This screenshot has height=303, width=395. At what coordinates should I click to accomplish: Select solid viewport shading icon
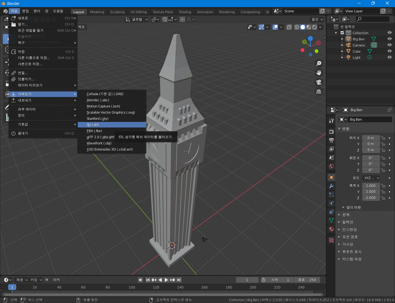303,27
